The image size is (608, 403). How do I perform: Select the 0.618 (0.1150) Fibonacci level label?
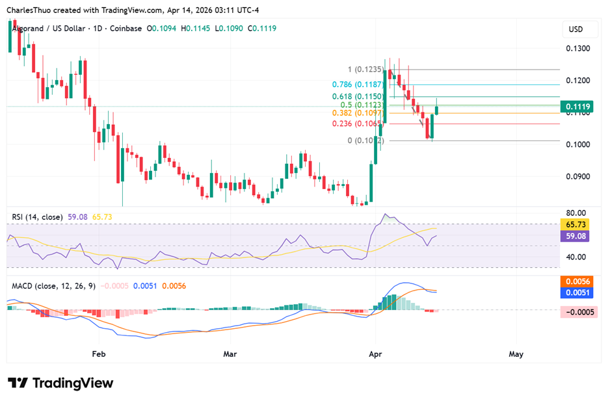point(357,96)
